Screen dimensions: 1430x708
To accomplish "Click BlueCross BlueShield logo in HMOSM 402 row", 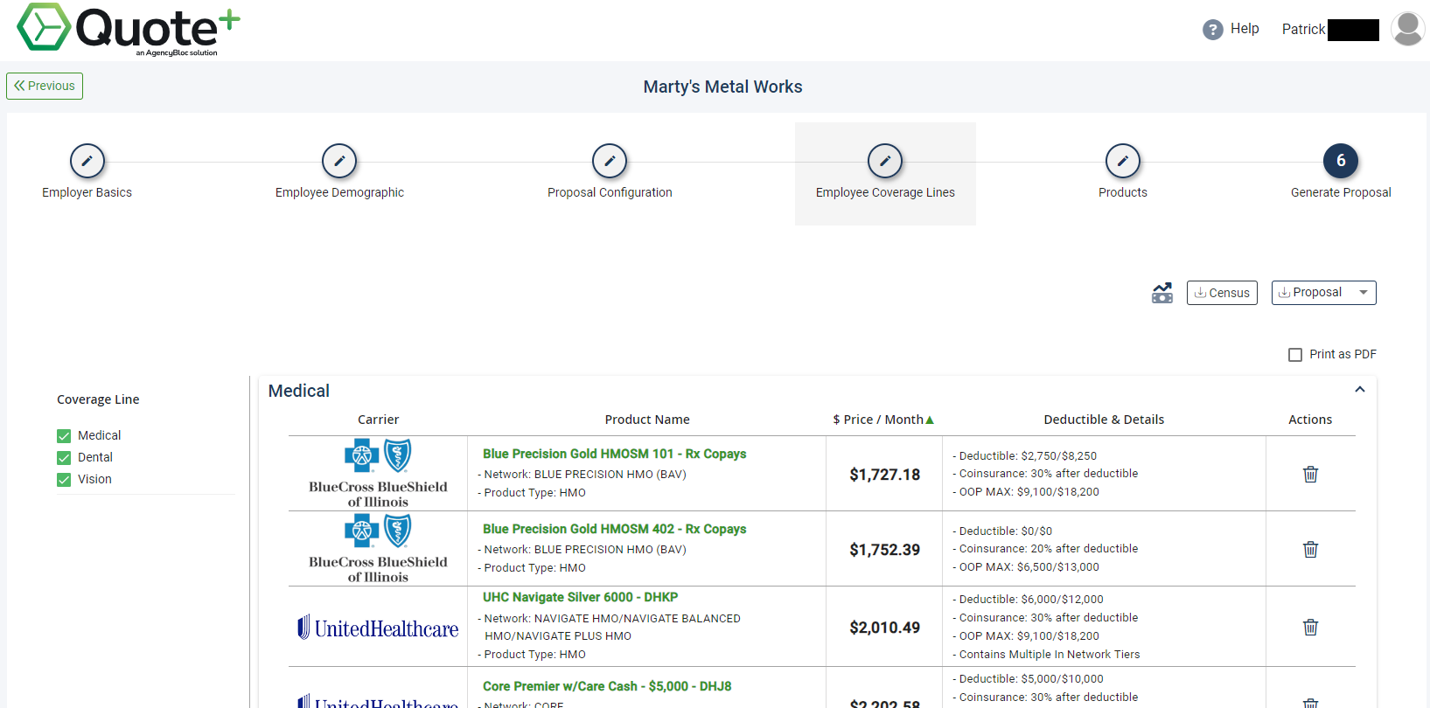I will [x=378, y=549].
